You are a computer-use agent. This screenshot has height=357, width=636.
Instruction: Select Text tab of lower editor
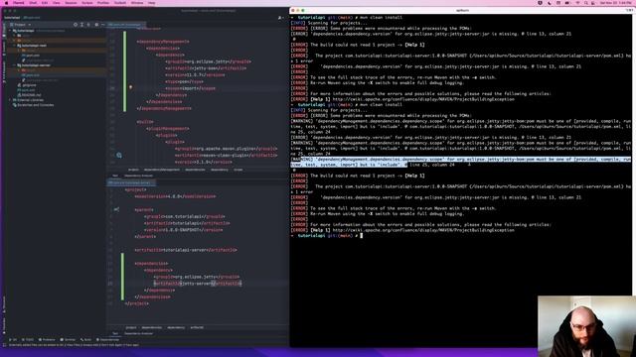(x=115, y=333)
